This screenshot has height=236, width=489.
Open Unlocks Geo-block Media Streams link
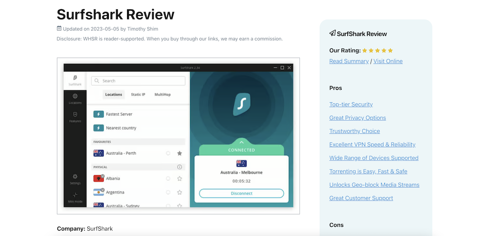pyautogui.click(x=374, y=185)
